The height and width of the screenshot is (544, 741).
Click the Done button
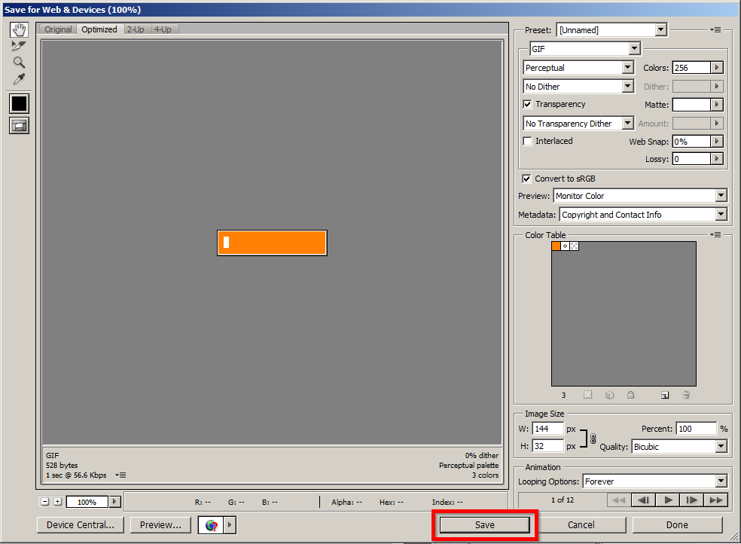[677, 524]
